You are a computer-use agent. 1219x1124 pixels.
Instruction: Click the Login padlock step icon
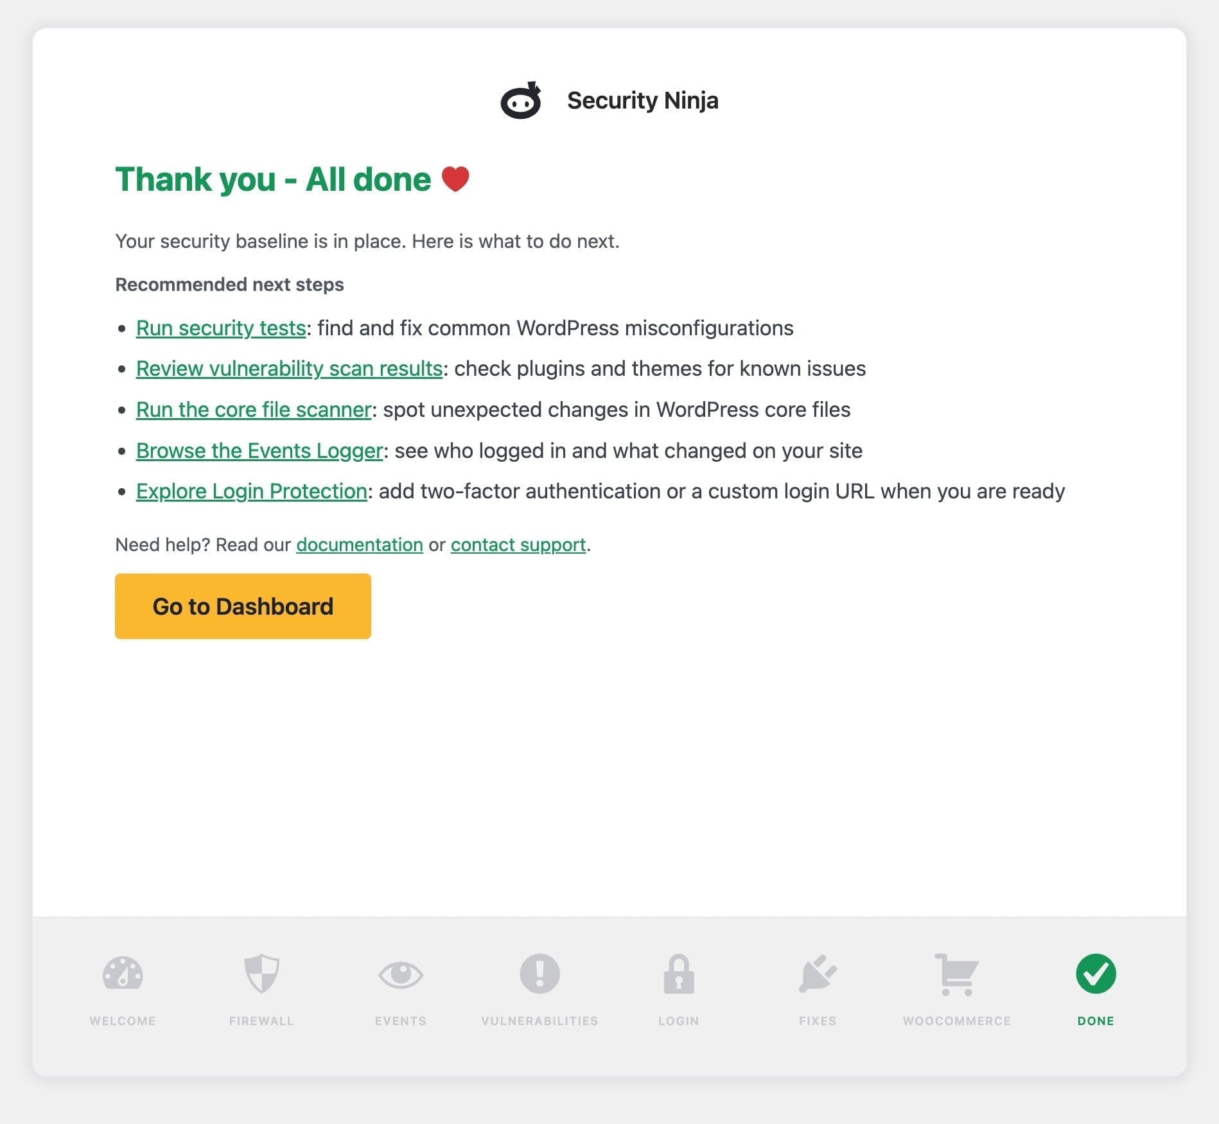(x=679, y=973)
